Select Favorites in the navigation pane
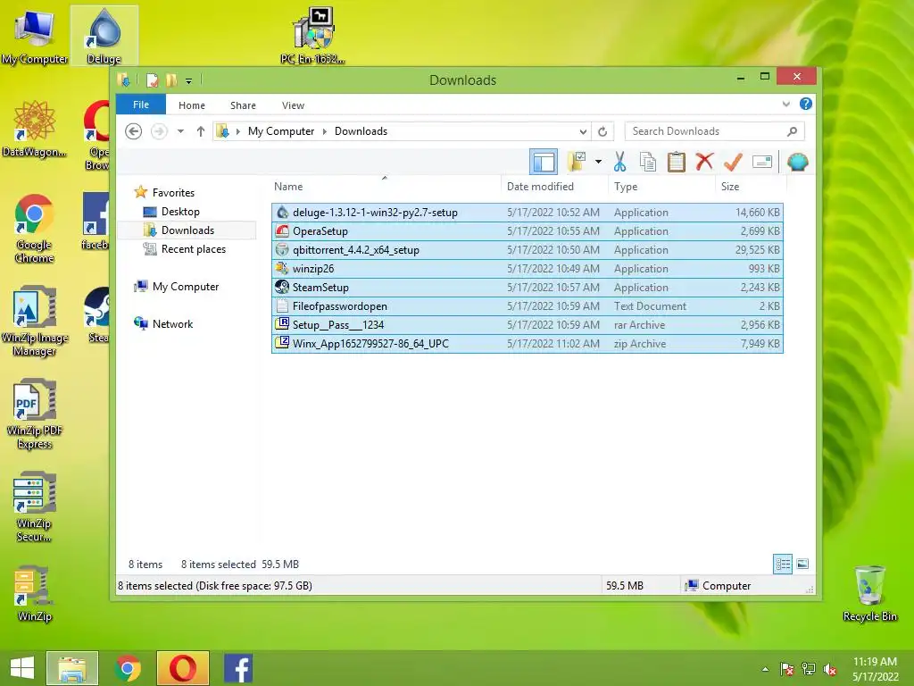The width and height of the screenshot is (914, 686). point(173,193)
